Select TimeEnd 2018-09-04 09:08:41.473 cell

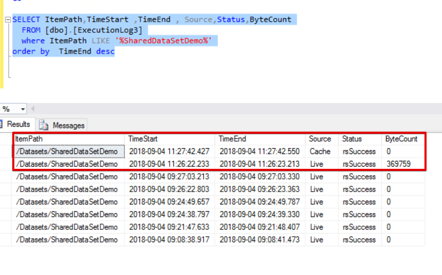[260, 239]
